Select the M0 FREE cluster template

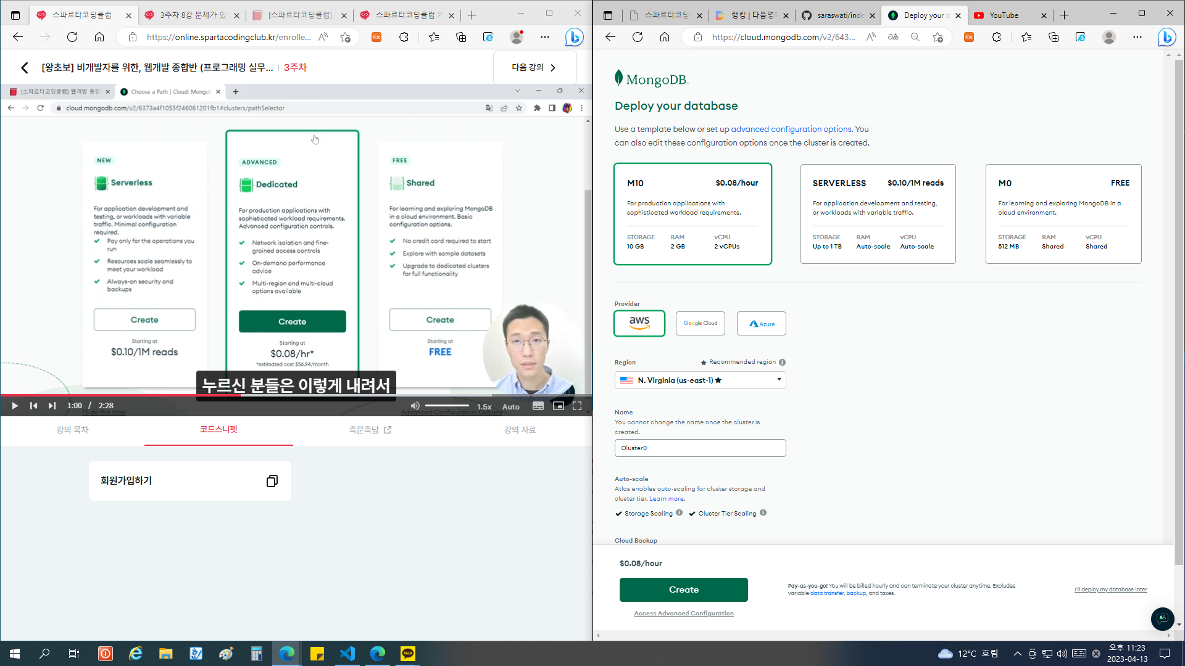pyautogui.click(x=1063, y=214)
